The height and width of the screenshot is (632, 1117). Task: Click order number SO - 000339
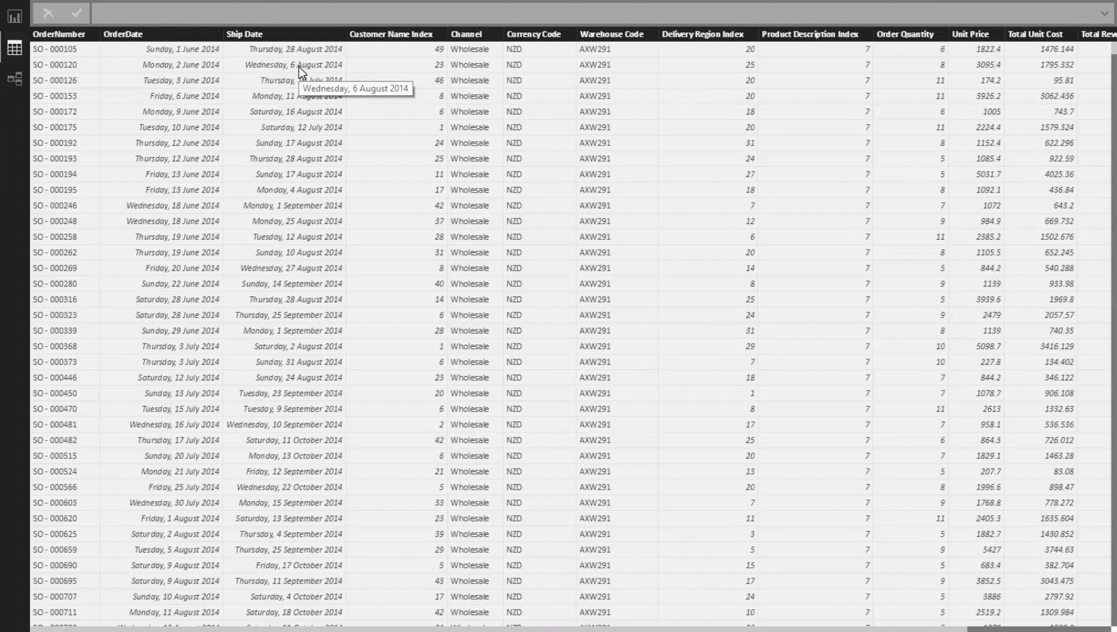point(55,331)
